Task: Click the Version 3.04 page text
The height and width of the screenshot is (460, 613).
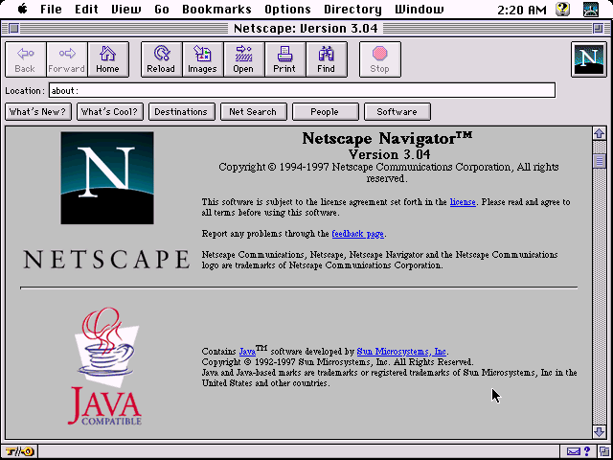Action: [x=390, y=154]
